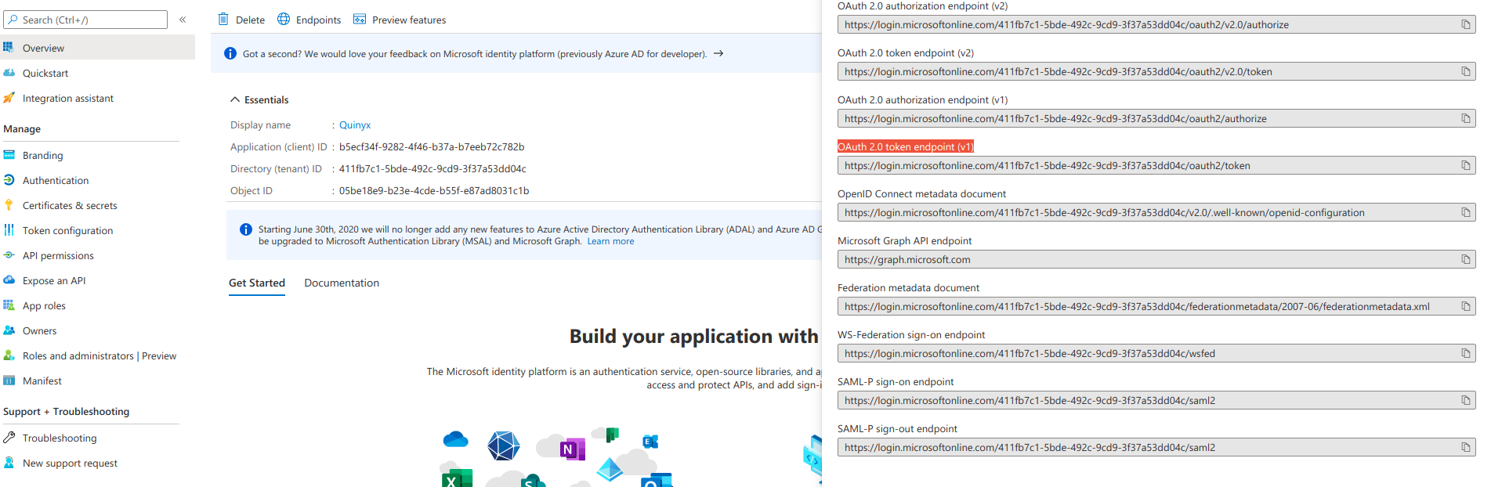
Task: Open the Overview menu item
Action: tap(97, 48)
